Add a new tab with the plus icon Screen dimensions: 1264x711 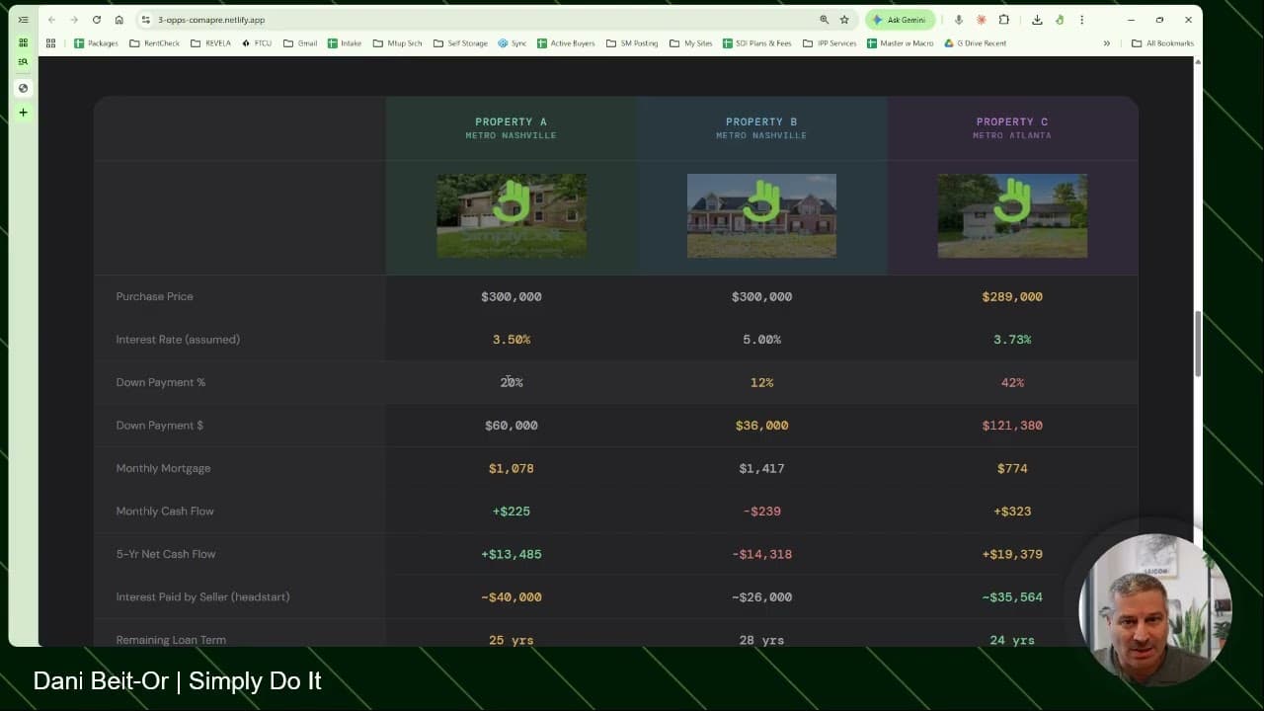click(24, 113)
